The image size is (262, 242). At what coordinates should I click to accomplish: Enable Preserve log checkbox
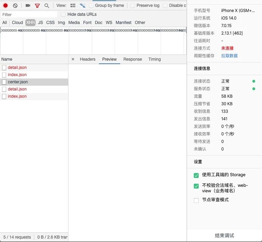point(133,5)
